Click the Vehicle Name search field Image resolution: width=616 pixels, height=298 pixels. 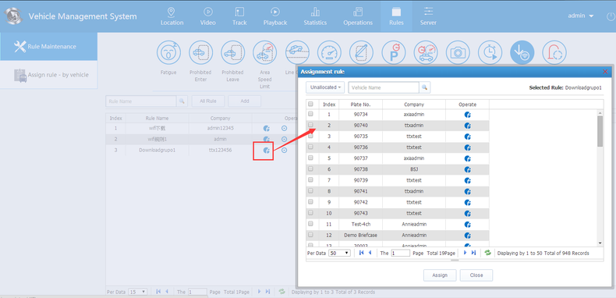(x=384, y=87)
